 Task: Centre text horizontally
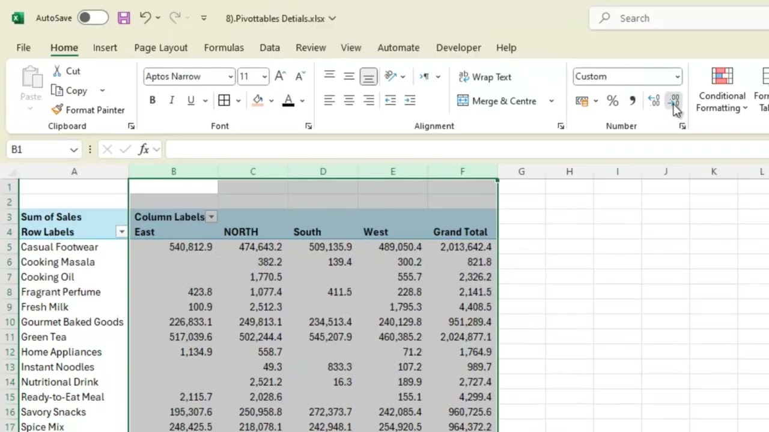click(349, 101)
